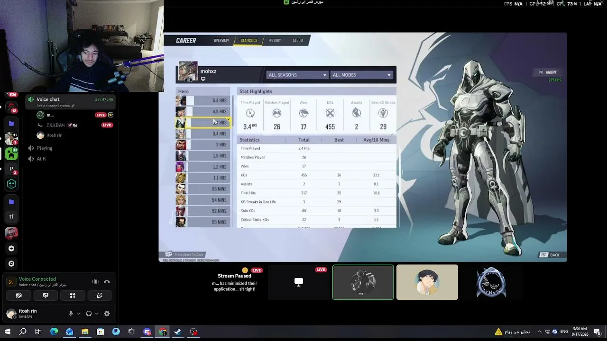607x341 pixels.
Task: Click the mohxz player avatar
Action: tap(188, 72)
